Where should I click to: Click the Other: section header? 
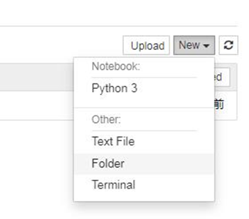[x=106, y=120]
